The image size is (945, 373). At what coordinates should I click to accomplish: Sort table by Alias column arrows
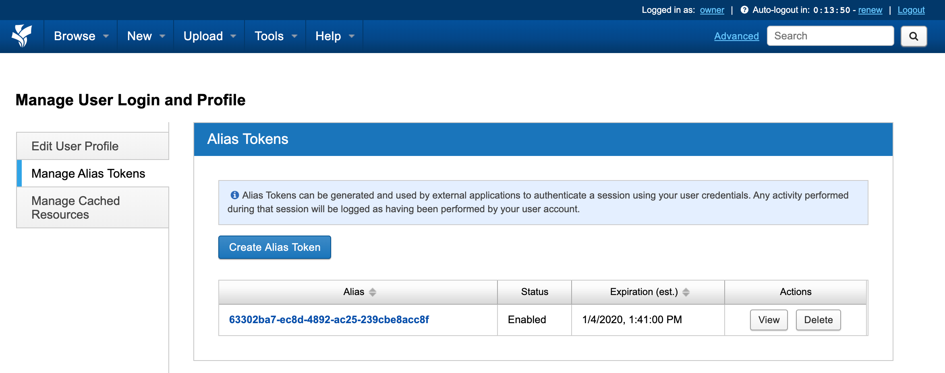coord(373,292)
